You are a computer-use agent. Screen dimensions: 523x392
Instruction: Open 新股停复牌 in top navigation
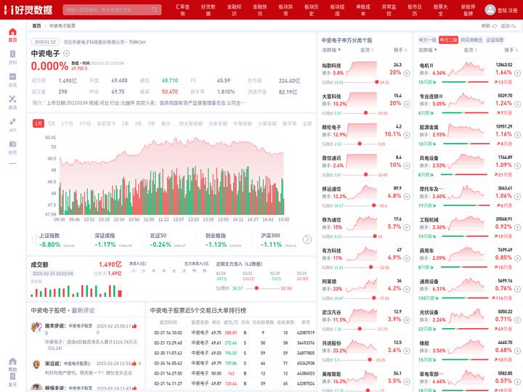468,10
